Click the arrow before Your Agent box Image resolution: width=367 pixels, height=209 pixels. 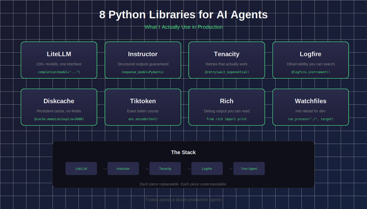point(231,169)
